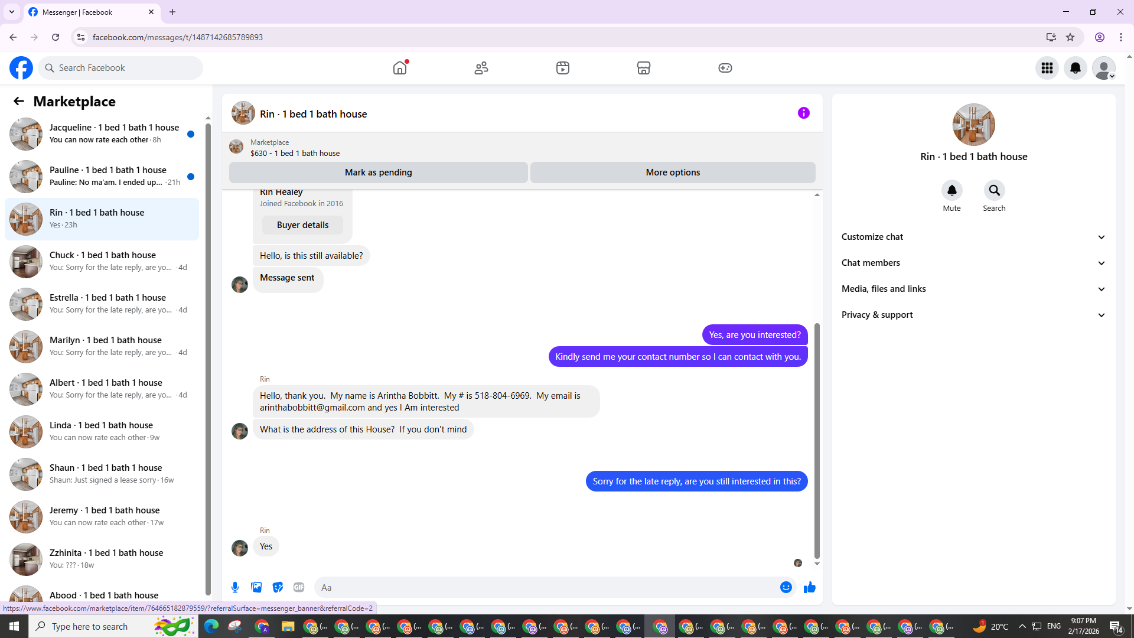
Task: Open the Friends tab in top navigation
Action: tap(481, 68)
